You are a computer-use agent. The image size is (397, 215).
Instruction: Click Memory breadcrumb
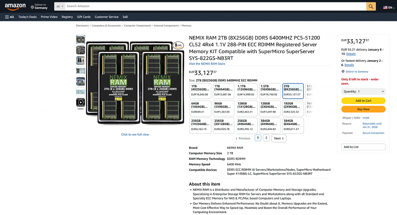pyautogui.click(x=186, y=26)
